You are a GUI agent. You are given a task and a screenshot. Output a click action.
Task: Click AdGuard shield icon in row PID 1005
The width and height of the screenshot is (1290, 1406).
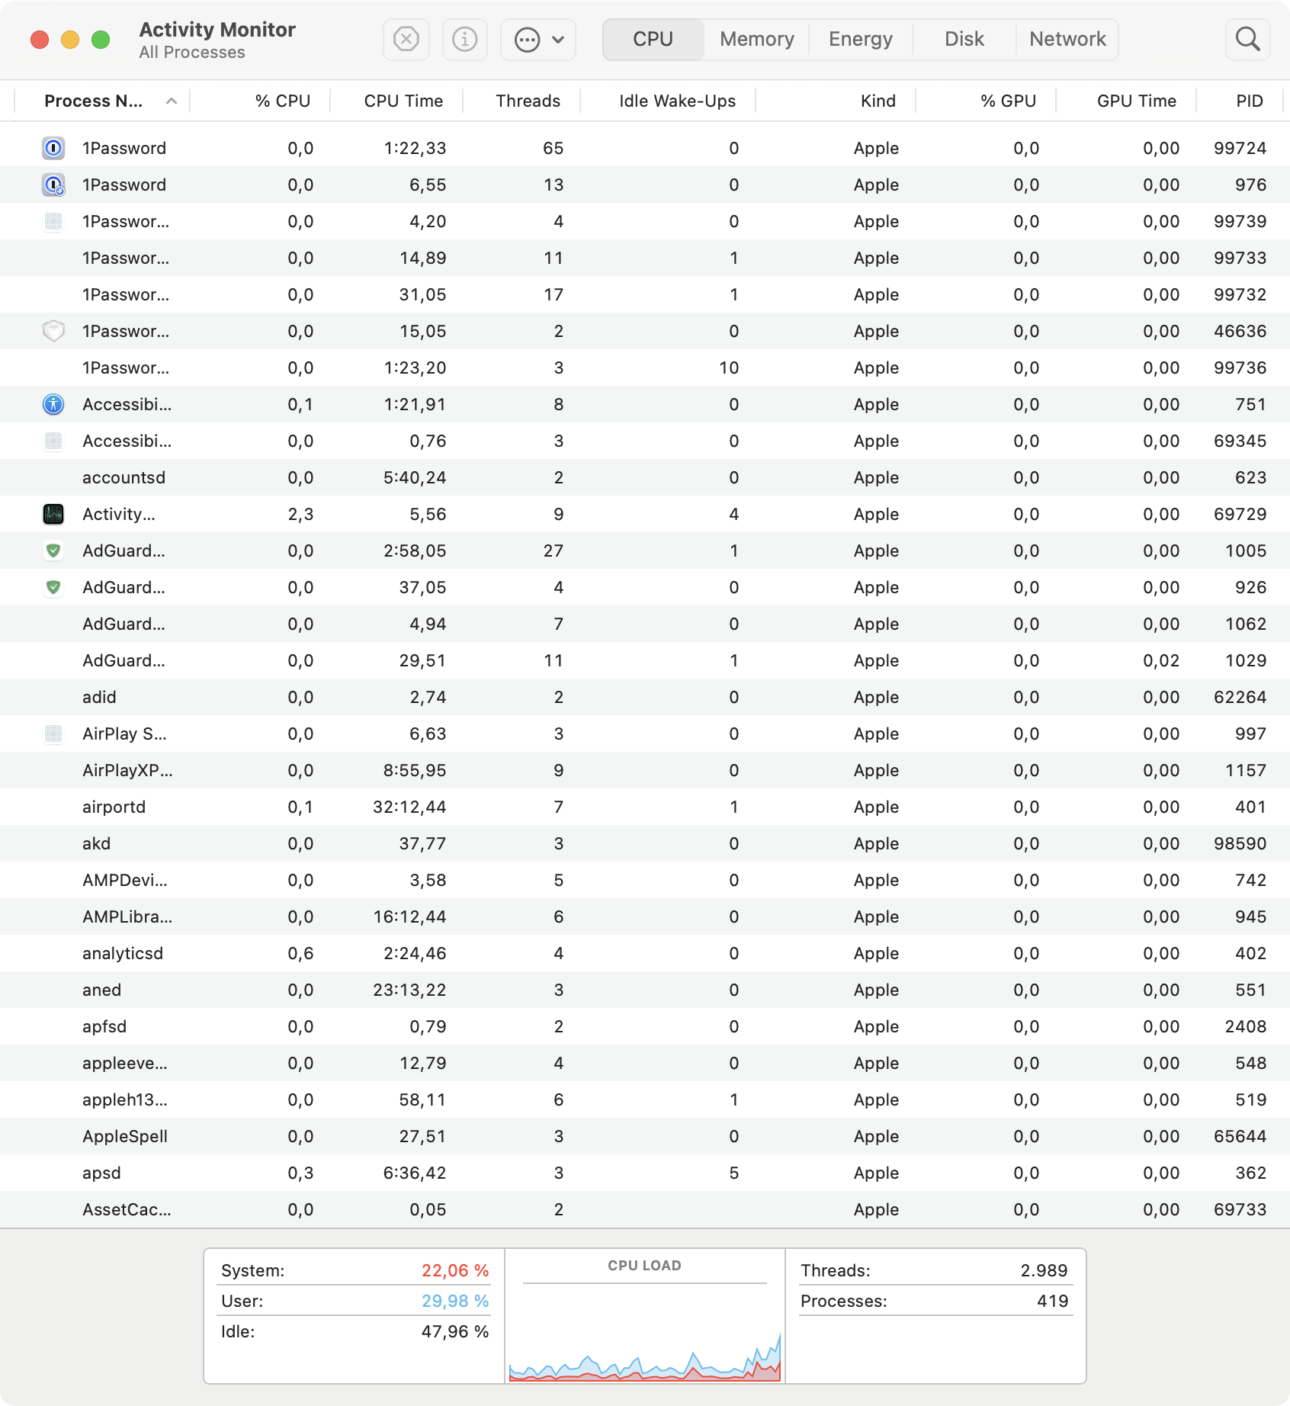[x=53, y=551]
